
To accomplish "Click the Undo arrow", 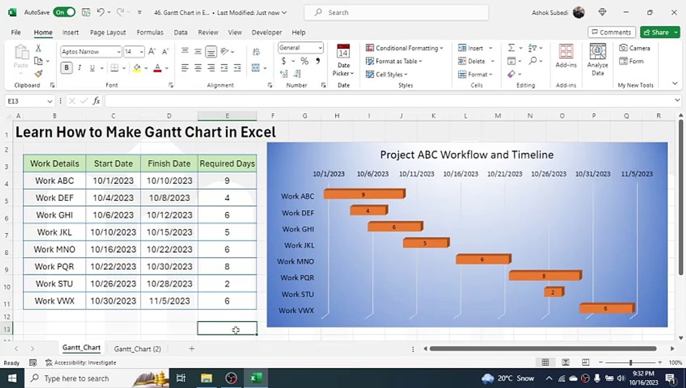I will click(x=101, y=12).
